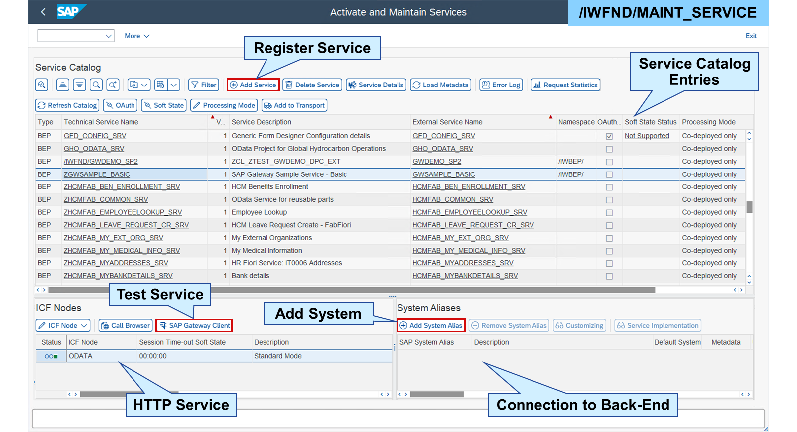797x432 pixels.
Task: Click the catalog table vertical scrollbar thumb
Action: pyautogui.click(x=749, y=207)
